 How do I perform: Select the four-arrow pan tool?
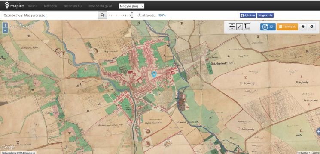pos(232,27)
